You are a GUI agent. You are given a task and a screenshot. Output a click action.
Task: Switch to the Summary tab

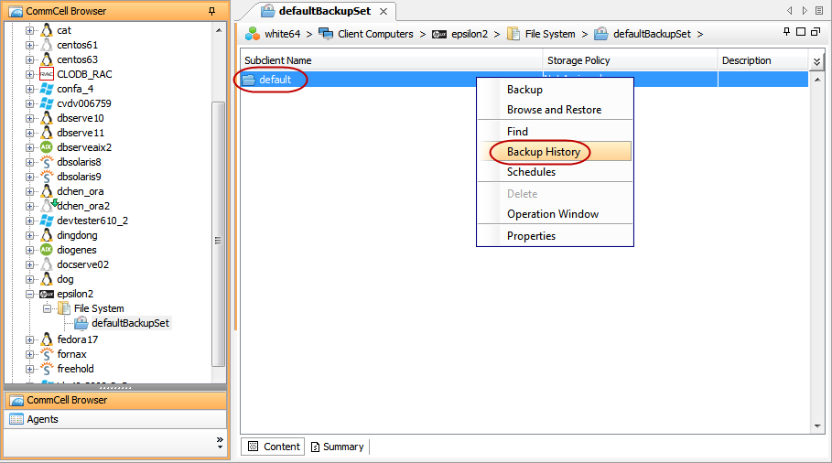click(x=337, y=447)
